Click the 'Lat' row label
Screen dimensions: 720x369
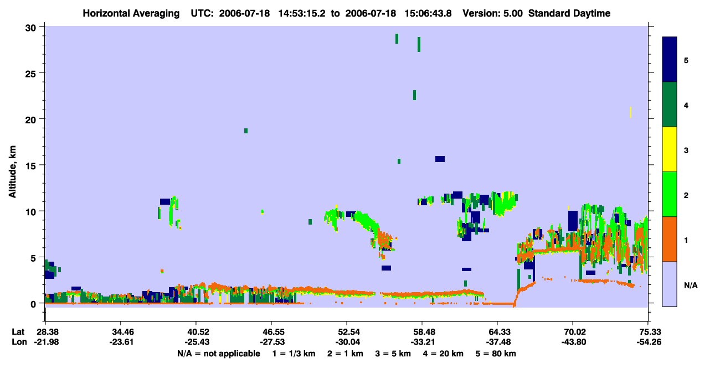[x=18, y=332]
